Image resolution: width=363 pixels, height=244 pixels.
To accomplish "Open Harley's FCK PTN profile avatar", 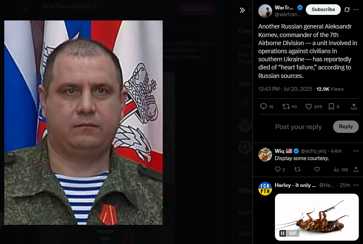I will [x=265, y=189].
